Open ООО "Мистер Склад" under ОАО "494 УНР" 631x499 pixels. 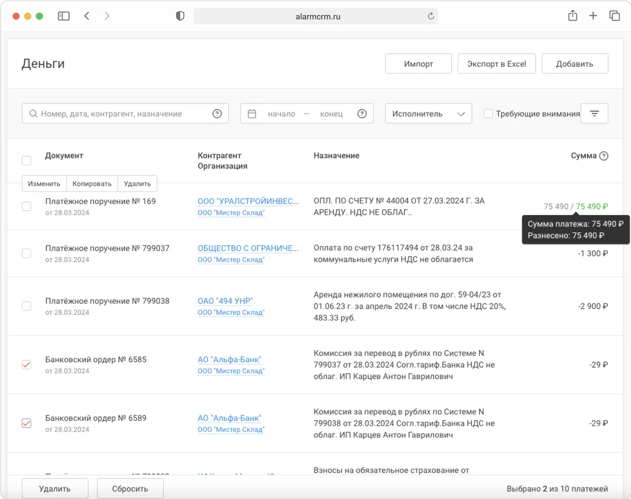(231, 312)
